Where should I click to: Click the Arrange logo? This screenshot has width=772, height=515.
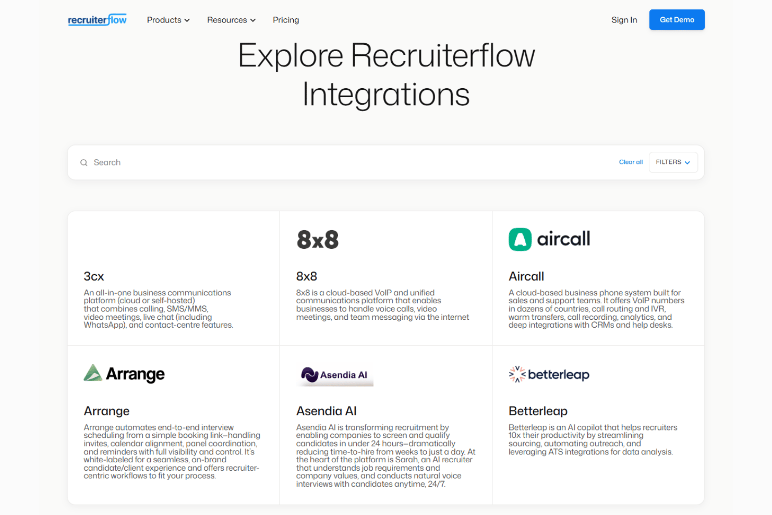point(124,374)
